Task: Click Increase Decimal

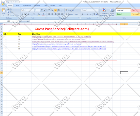Action: tap(94, 14)
